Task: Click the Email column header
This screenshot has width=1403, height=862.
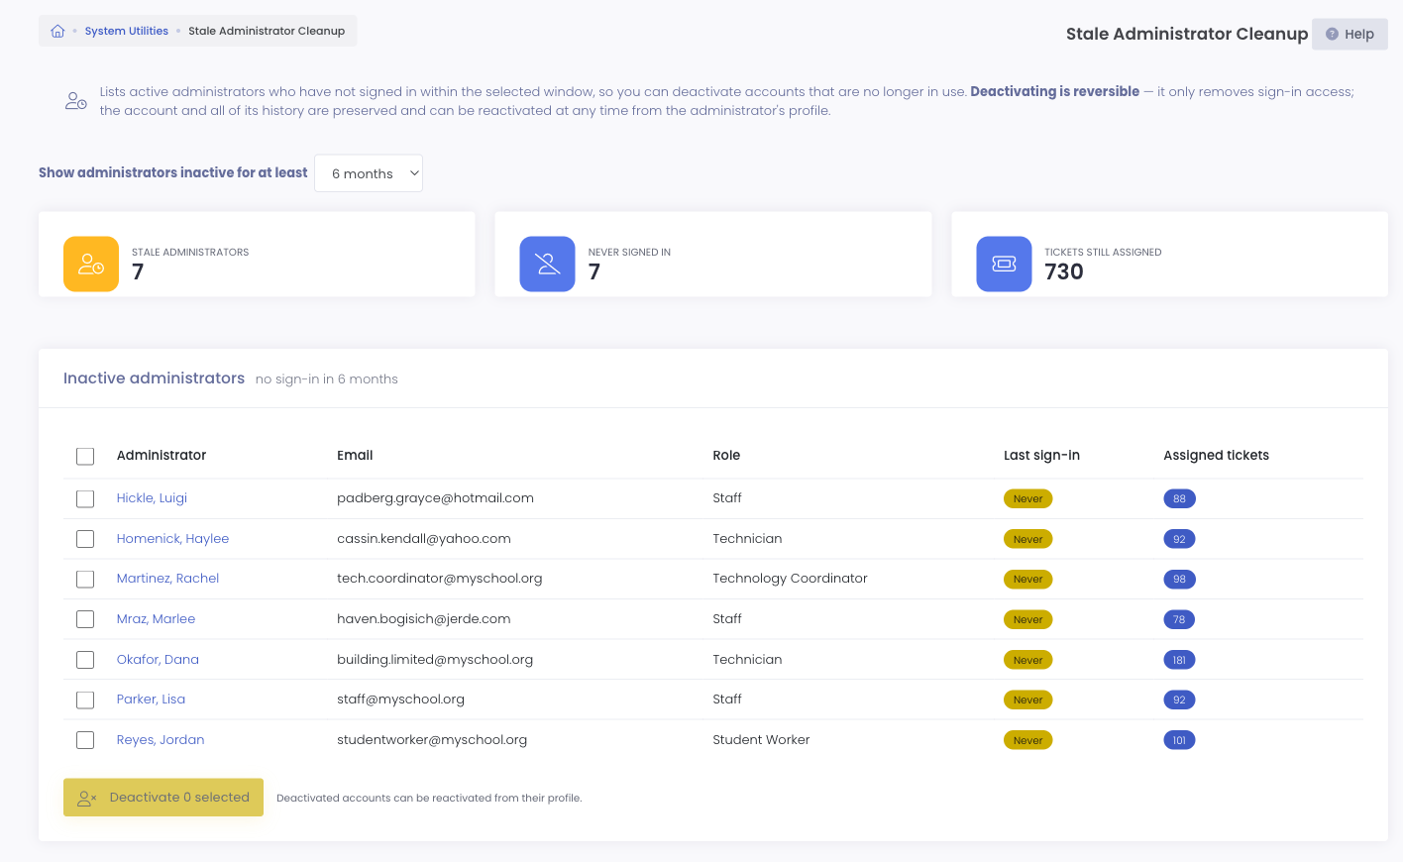Action: [x=355, y=456]
